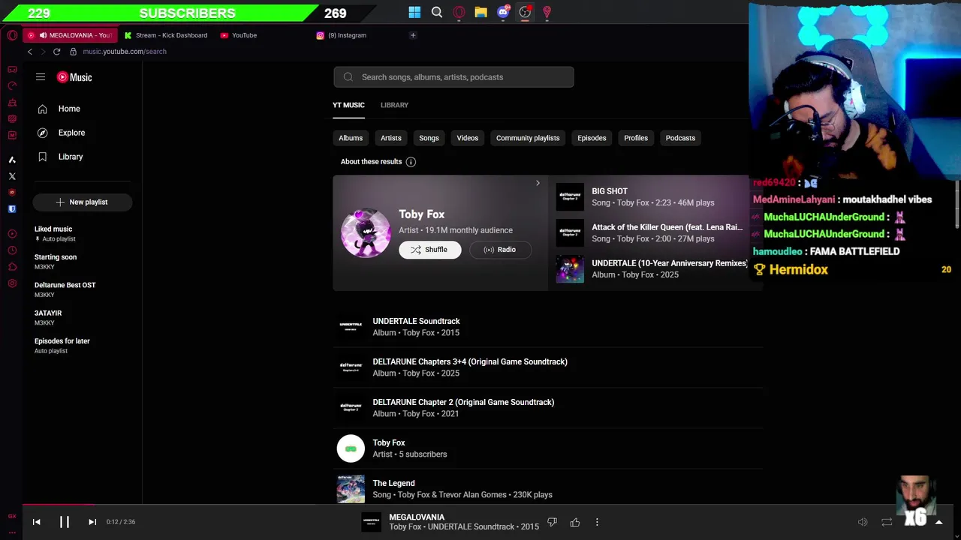The image size is (961, 540).
Task: Filter results by Community playlists
Action: pyautogui.click(x=528, y=138)
